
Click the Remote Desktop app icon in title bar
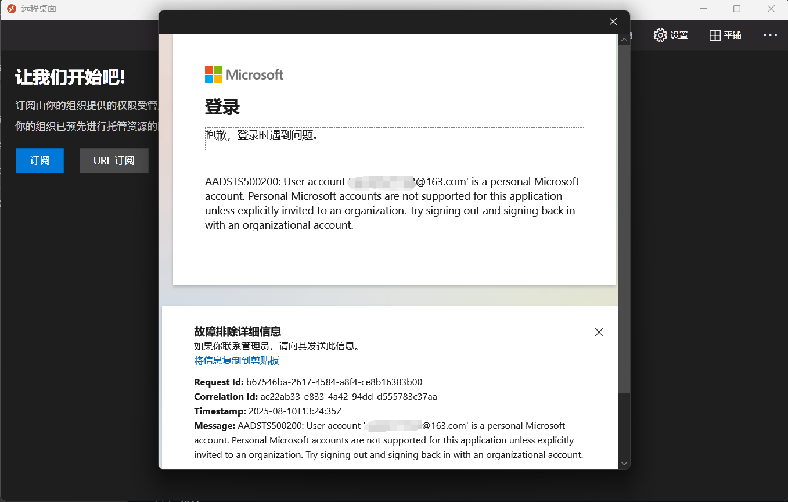[x=11, y=9]
